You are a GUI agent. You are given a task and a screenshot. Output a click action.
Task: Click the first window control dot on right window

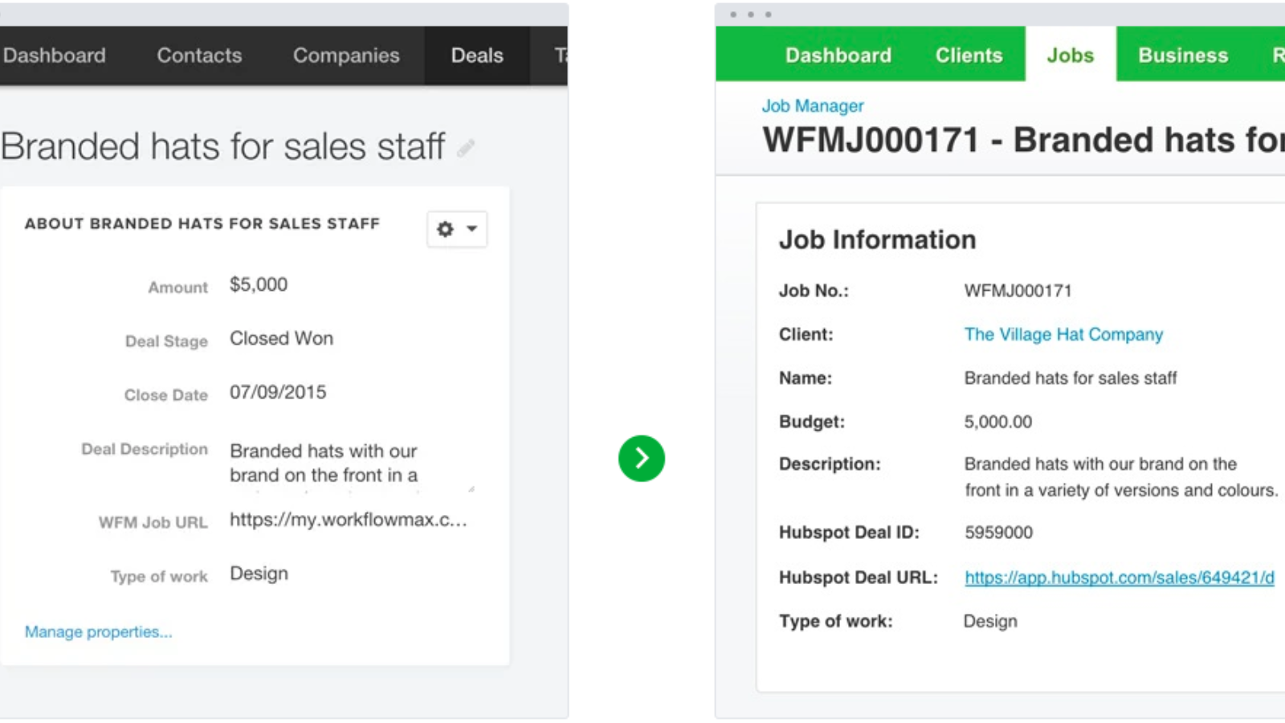coord(733,14)
